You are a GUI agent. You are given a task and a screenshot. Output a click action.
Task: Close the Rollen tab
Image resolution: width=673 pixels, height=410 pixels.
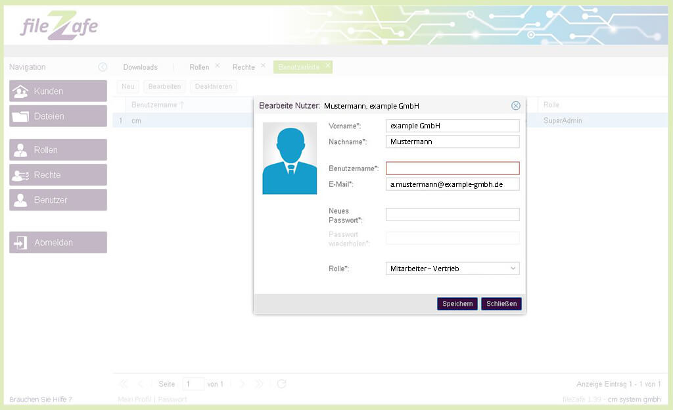pyautogui.click(x=218, y=65)
